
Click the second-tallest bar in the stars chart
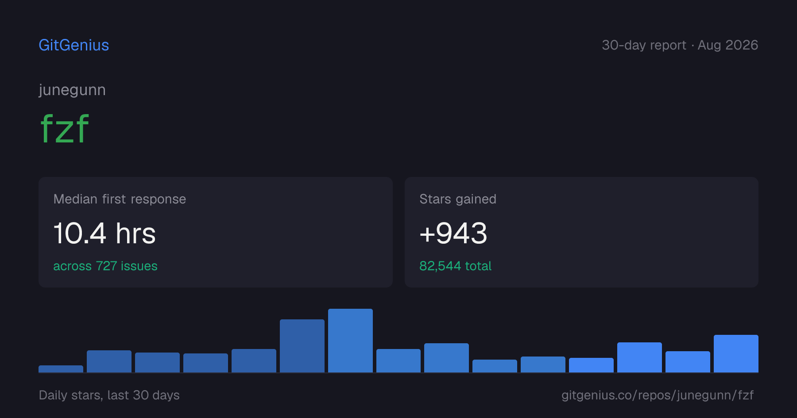point(302,346)
